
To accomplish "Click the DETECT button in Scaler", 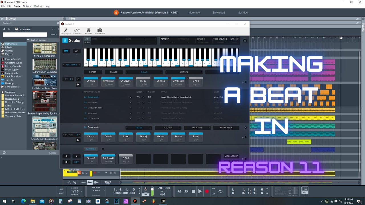I will click(93, 72).
